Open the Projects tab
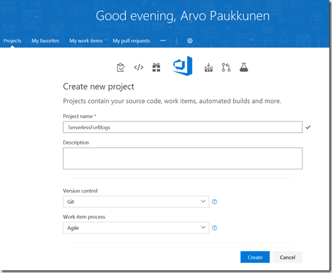Image resolution: width=332 pixels, height=273 pixels. point(13,41)
